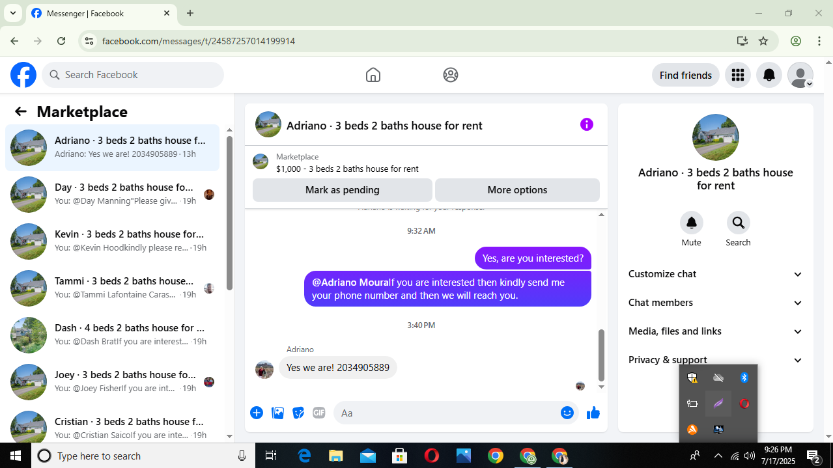Expand Privacy & support section
833x468 pixels.
[715, 360]
